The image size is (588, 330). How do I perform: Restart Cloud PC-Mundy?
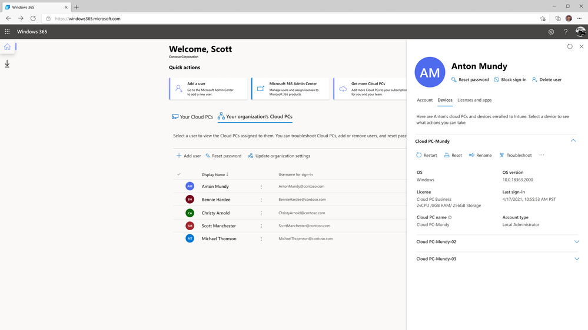[x=426, y=155]
